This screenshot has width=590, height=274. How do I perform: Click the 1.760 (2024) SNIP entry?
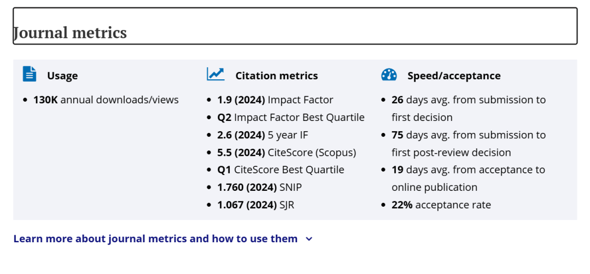[259, 188]
